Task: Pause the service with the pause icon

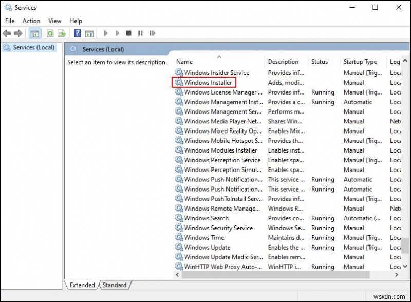Action: tap(140, 33)
